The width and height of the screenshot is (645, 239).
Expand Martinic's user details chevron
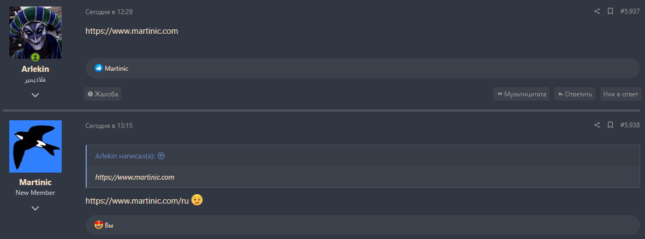tap(35, 208)
